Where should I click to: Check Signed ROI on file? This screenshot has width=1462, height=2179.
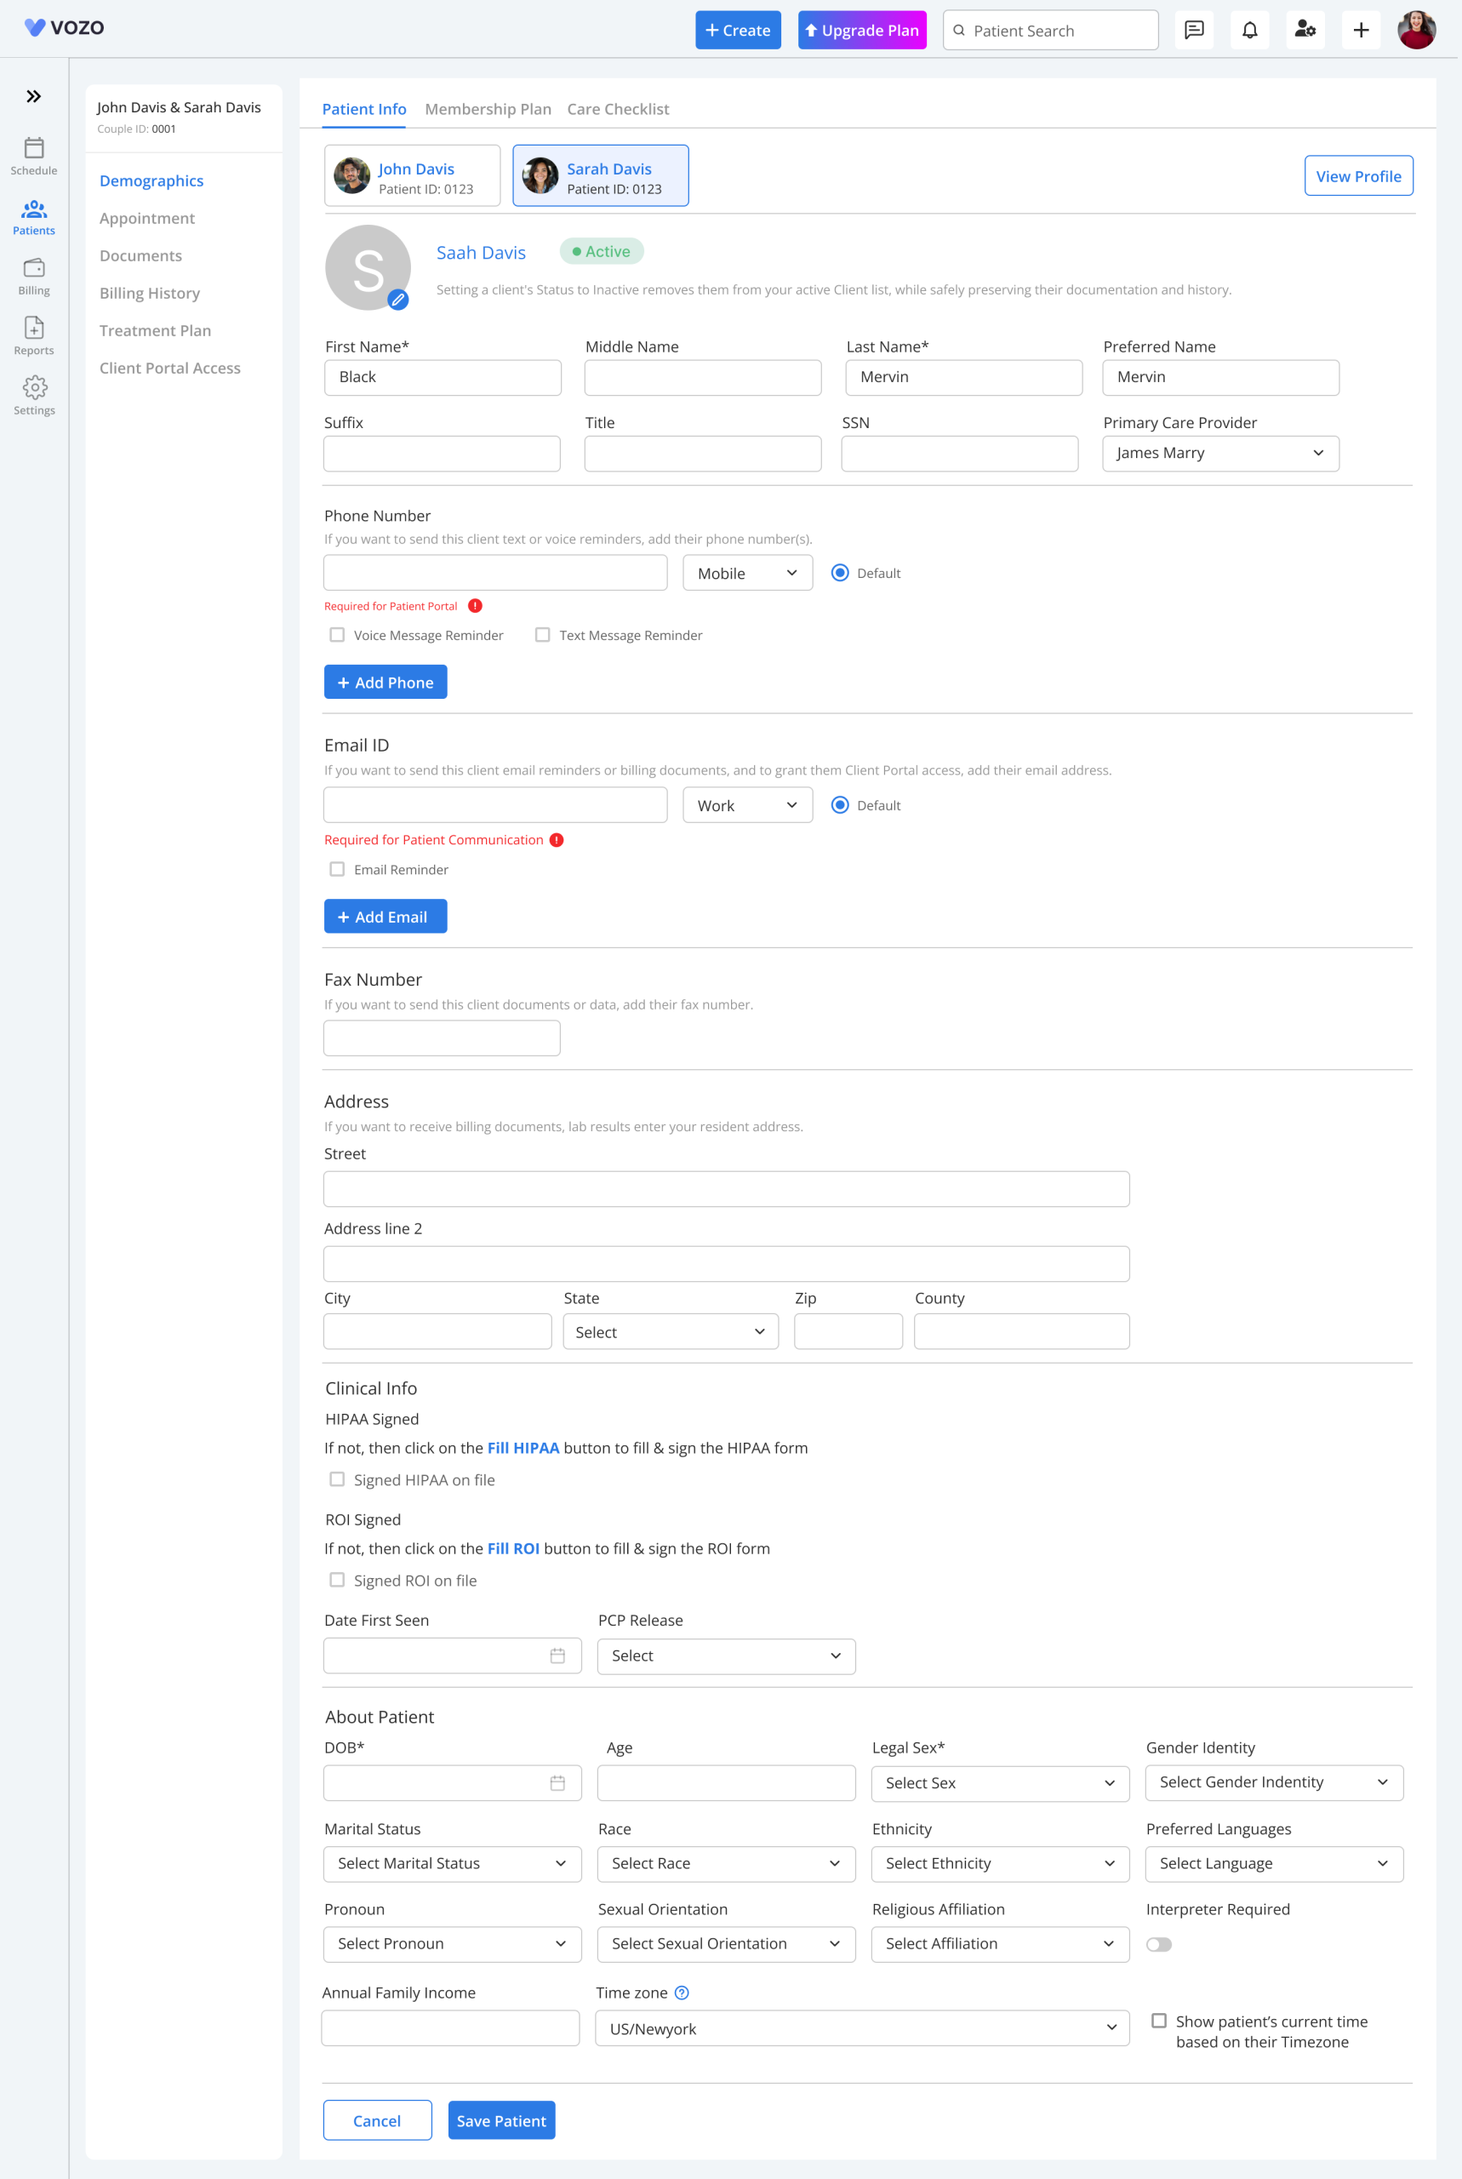coord(338,1580)
